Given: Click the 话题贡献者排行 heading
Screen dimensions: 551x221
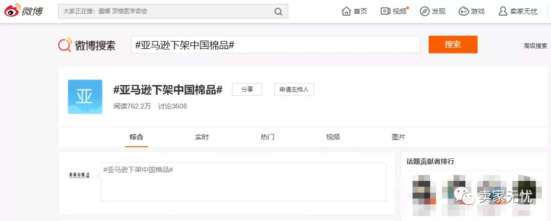Looking at the screenshot, I should click(431, 162).
